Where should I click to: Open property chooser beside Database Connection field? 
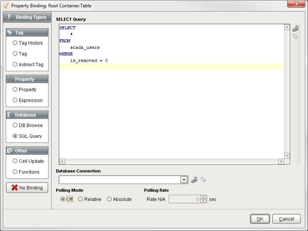pos(194,180)
